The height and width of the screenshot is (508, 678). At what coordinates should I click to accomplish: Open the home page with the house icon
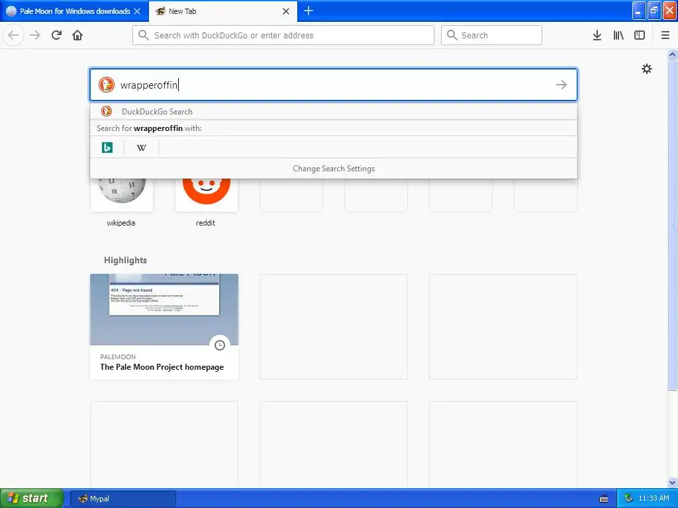tap(77, 35)
